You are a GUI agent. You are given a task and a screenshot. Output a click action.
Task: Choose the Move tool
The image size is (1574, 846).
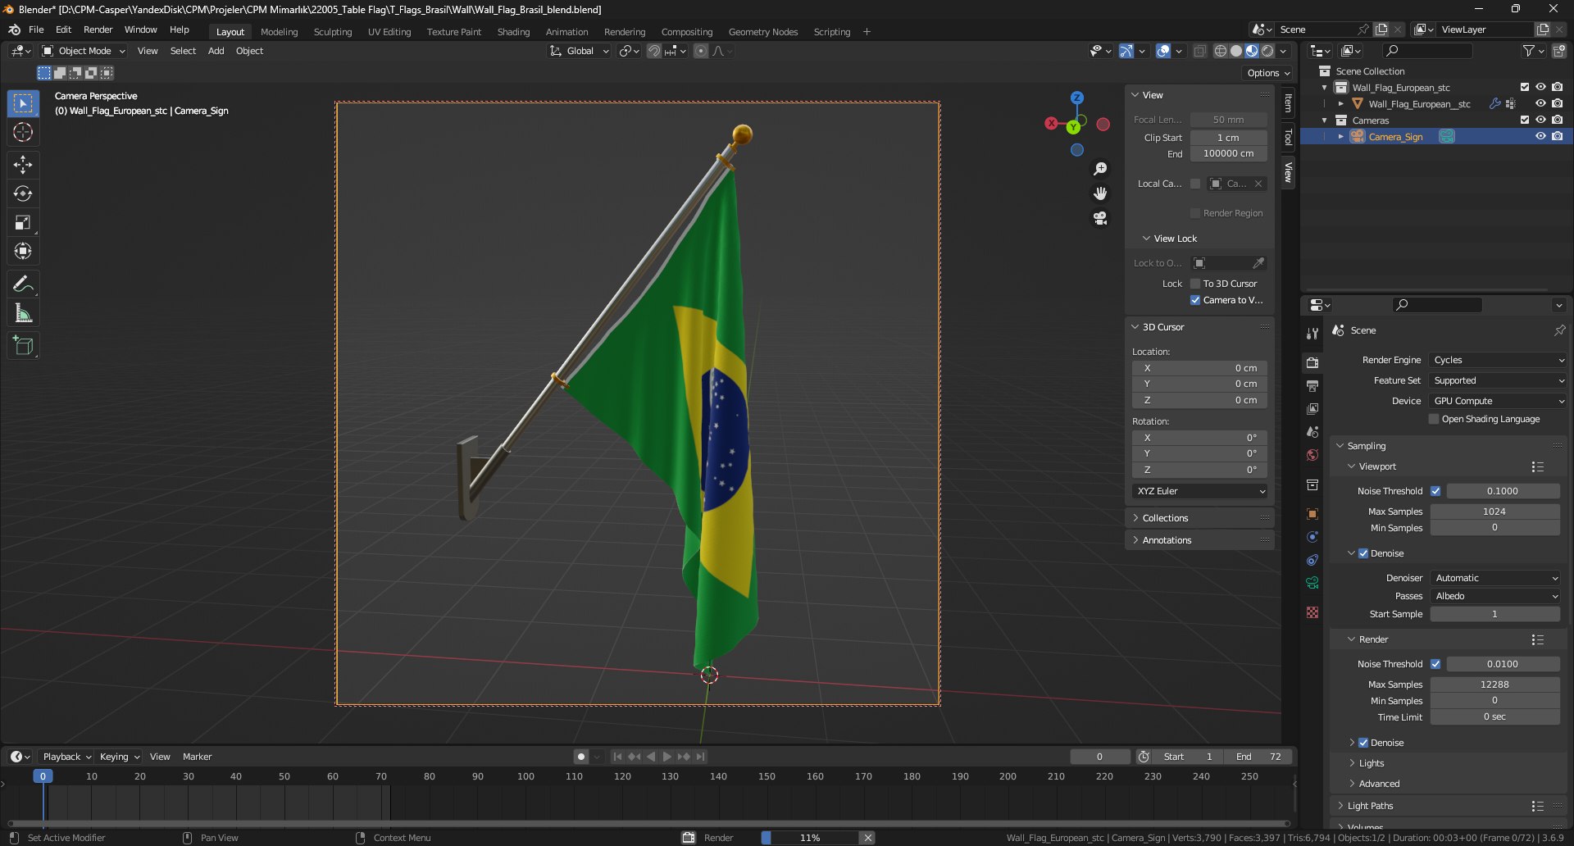23,165
